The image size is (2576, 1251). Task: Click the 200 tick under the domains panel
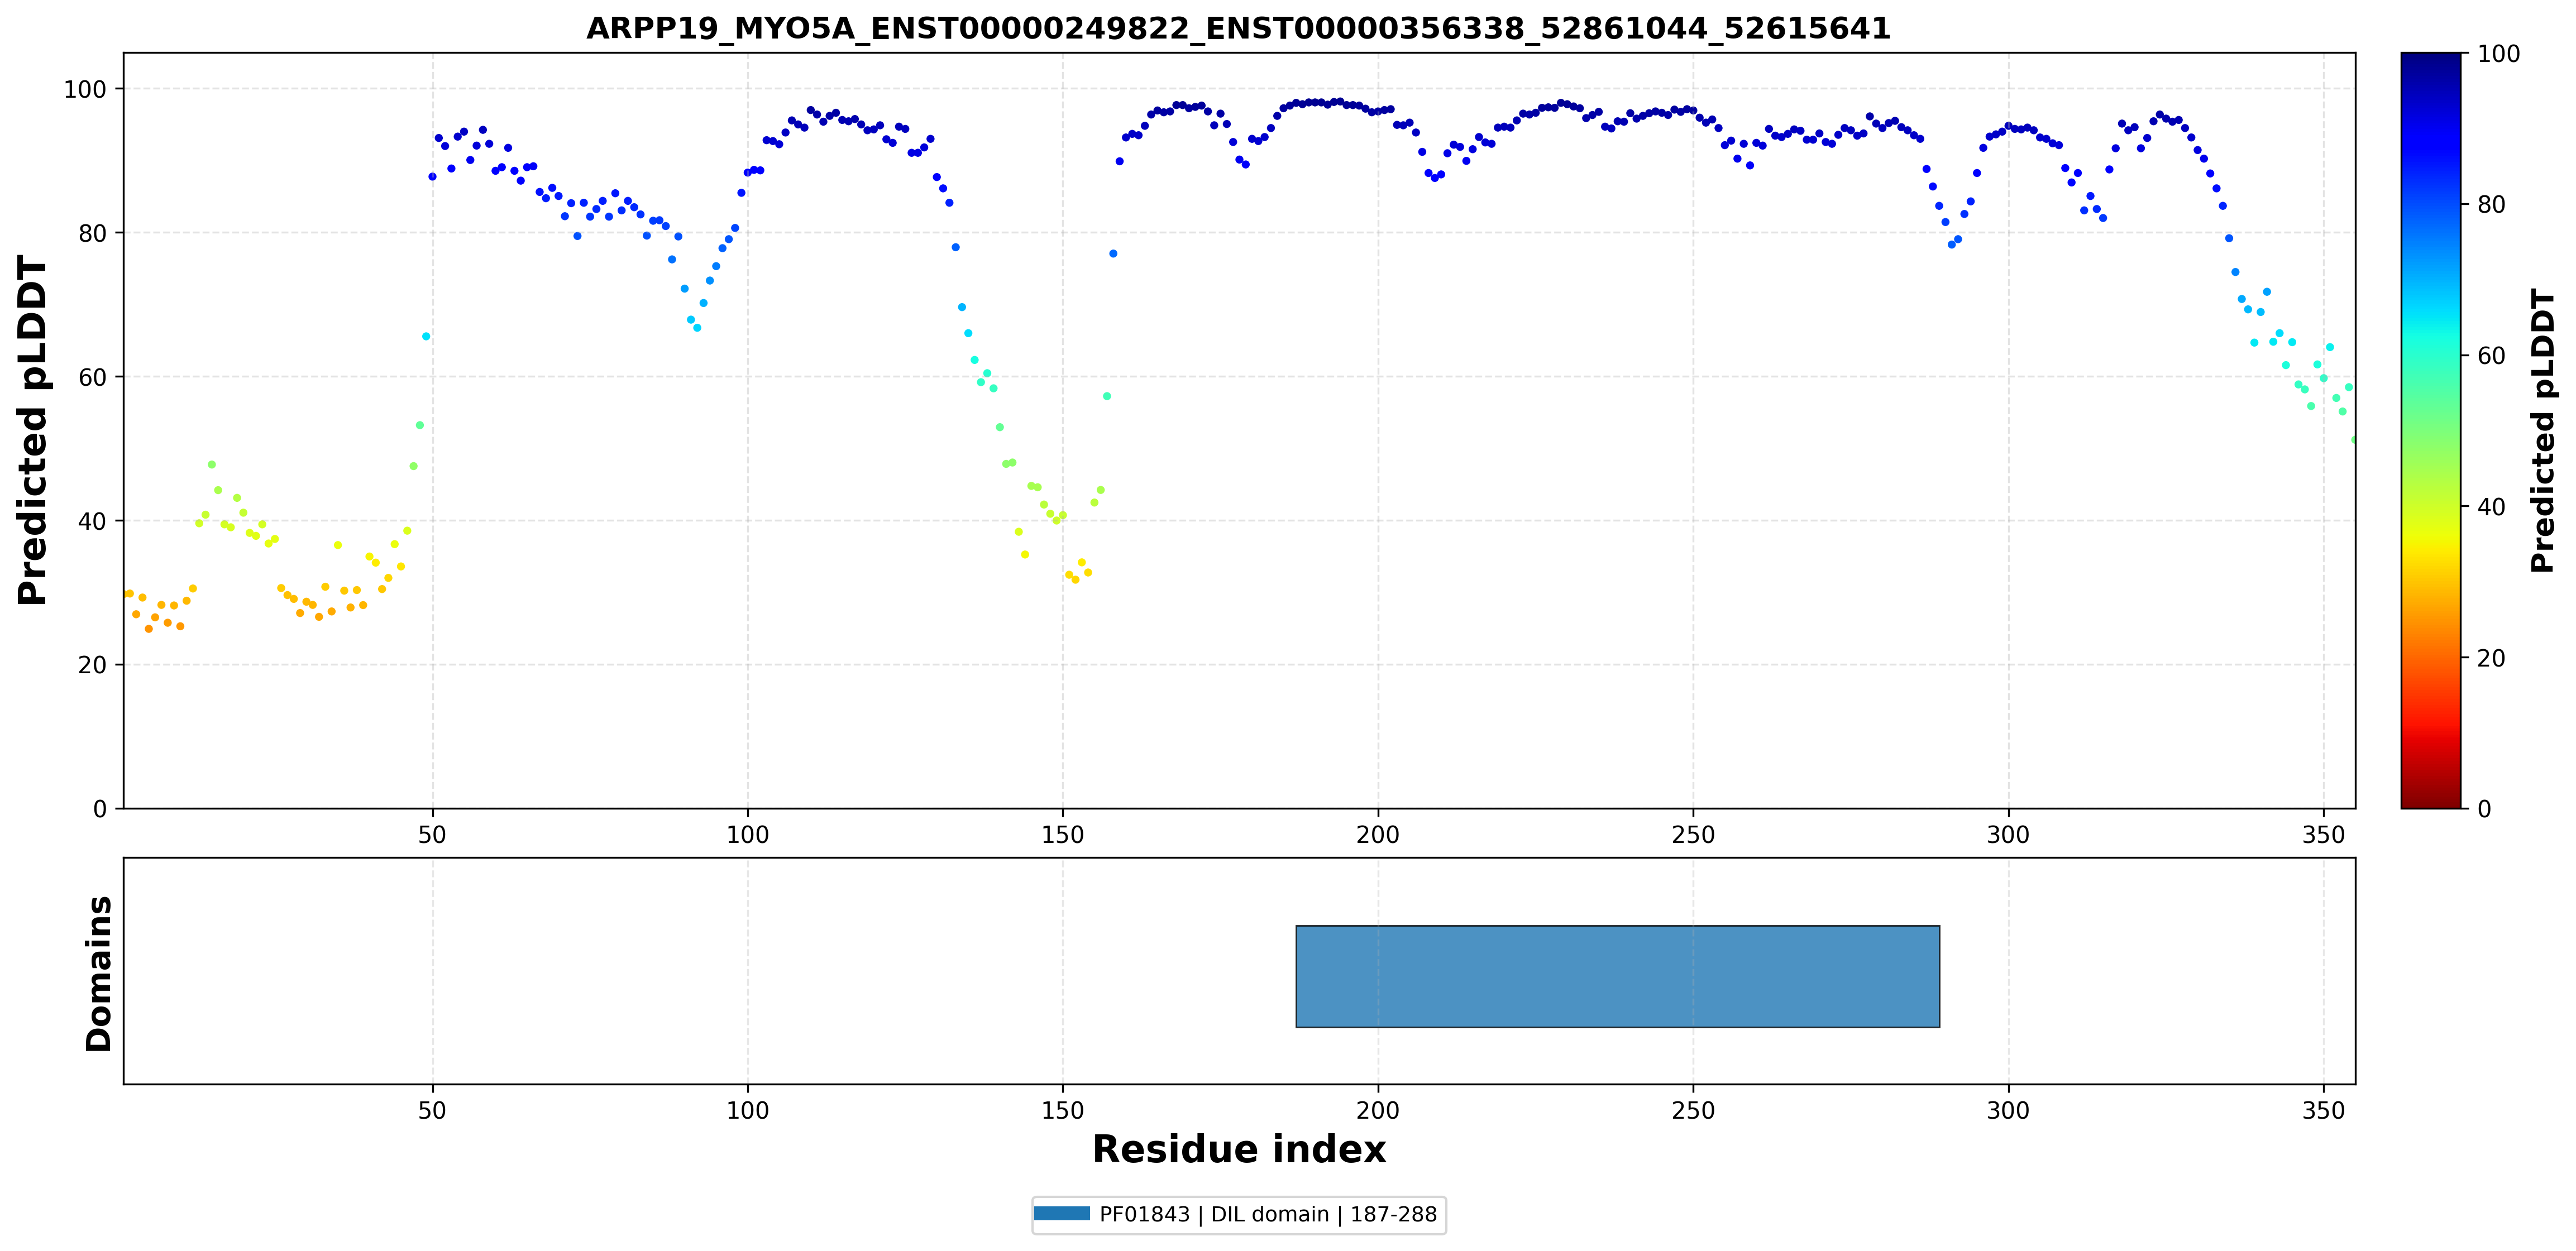click(1377, 1110)
